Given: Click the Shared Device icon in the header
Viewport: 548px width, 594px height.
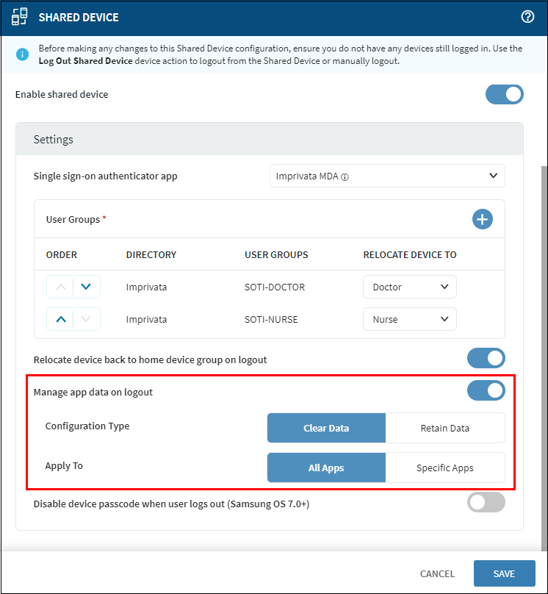Looking at the screenshot, I should [20, 15].
